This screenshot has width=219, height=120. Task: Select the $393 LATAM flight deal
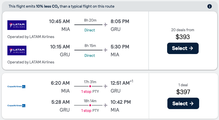pyautogui.click(x=183, y=48)
